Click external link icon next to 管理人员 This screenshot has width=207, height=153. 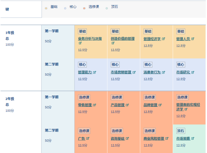pyautogui.click(x=193, y=39)
